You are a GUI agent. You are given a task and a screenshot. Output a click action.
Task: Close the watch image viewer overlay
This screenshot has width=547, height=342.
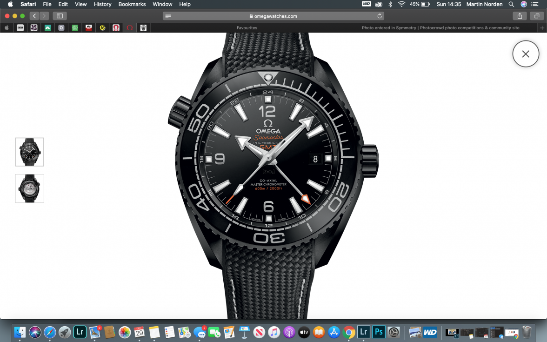coord(526,54)
